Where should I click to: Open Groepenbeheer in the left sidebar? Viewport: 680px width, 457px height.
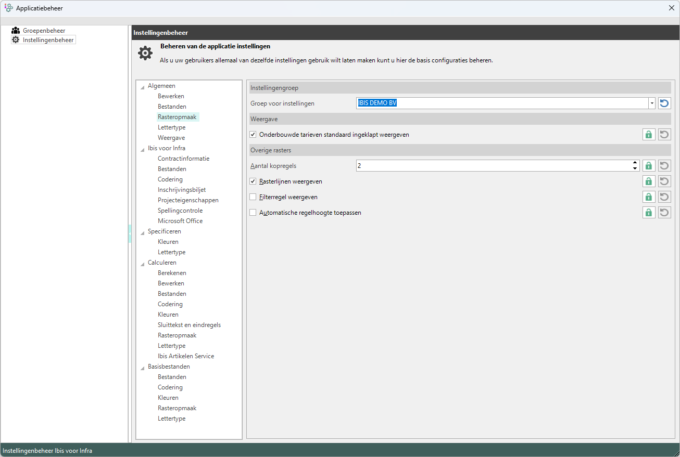44,31
